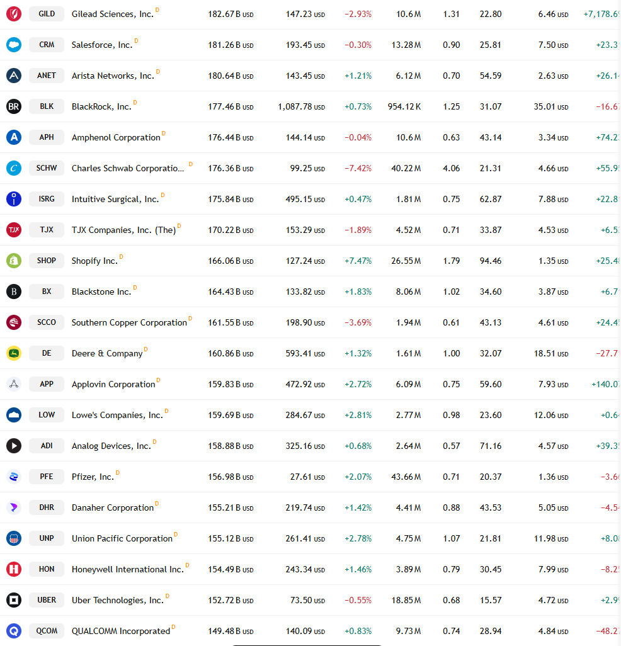Screen dimensions: 621x646
Task: Open the GILD ticker badge
Action: (x=47, y=14)
